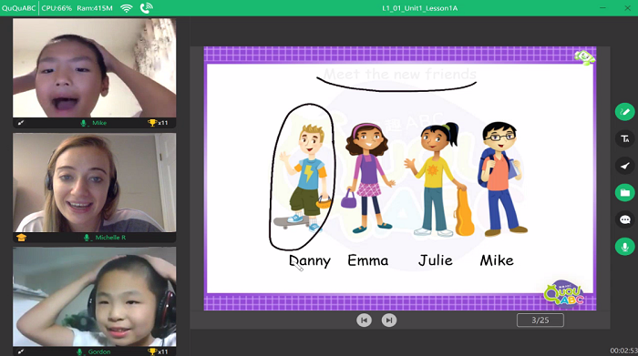This screenshot has height=356, width=638.
Task: Click the phone call icon in the top bar
Action: 146,8
